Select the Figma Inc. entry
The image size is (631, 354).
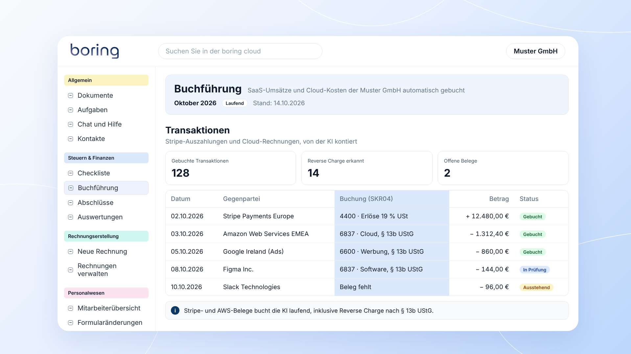click(x=367, y=269)
